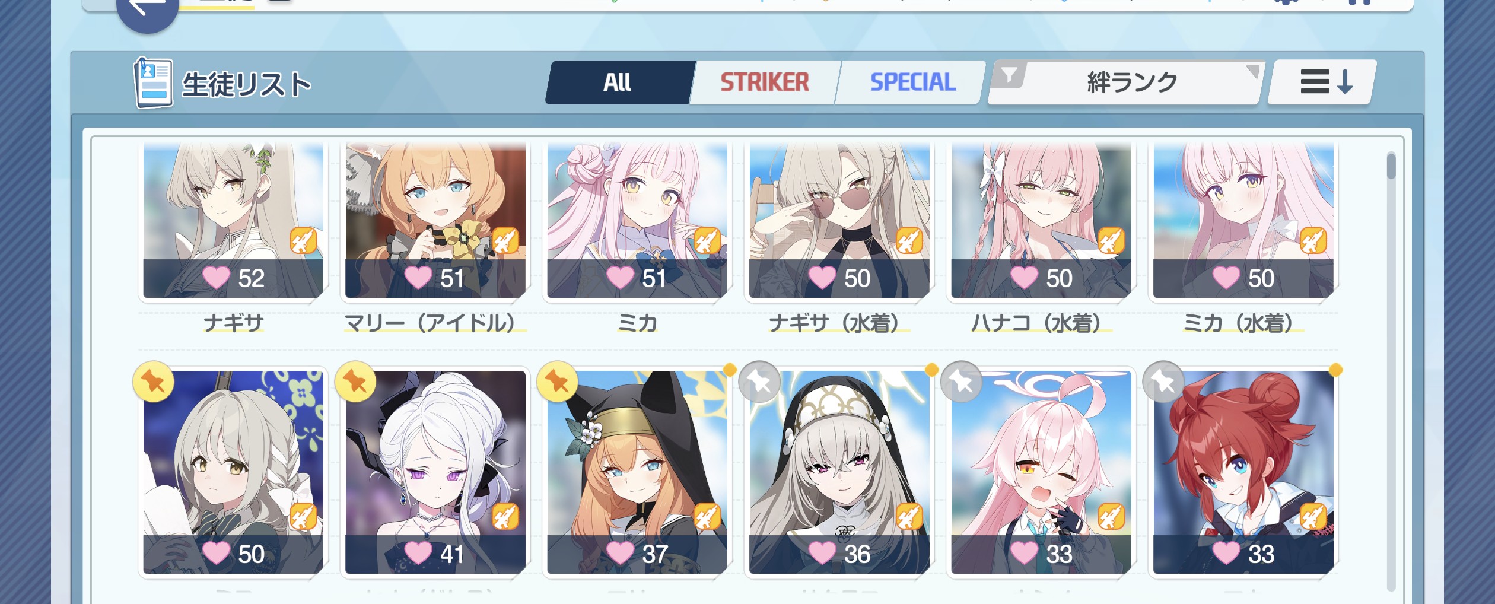This screenshot has height=604, width=1495.
Task: Switch to the STRIKER tab
Action: pos(764,82)
